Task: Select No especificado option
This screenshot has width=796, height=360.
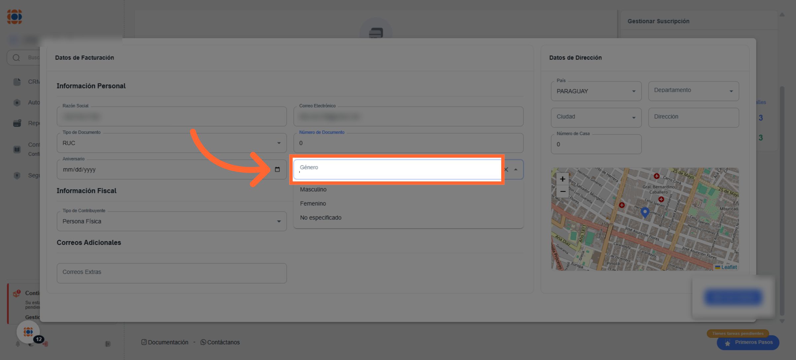Action: pyautogui.click(x=320, y=218)
